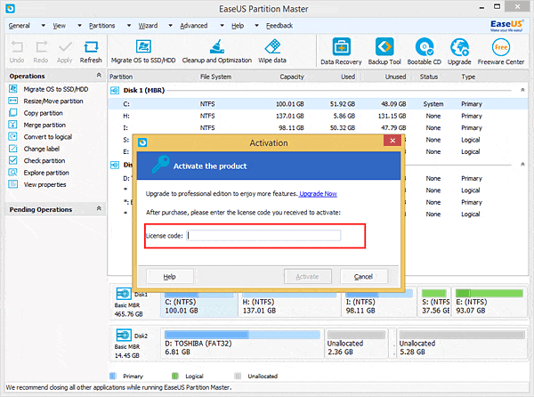Open the View menu

click(x=59, y=26)
